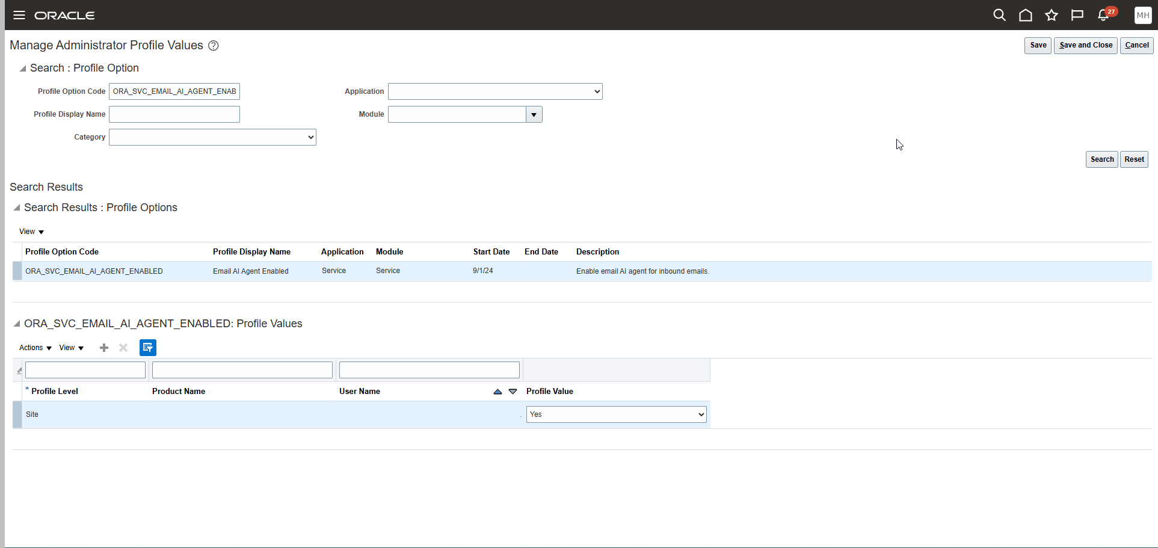Toggle the Query By Example filter icon
Image resolution: width=1158 pixels, height=548 pixels.
[x=147, y=348]
